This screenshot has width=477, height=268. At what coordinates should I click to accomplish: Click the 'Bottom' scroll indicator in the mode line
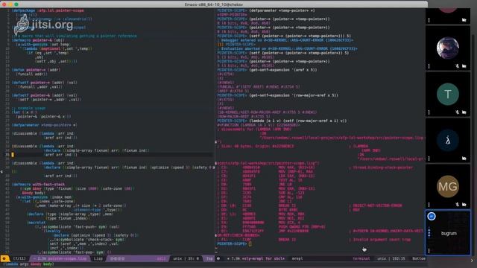[419, 258]
